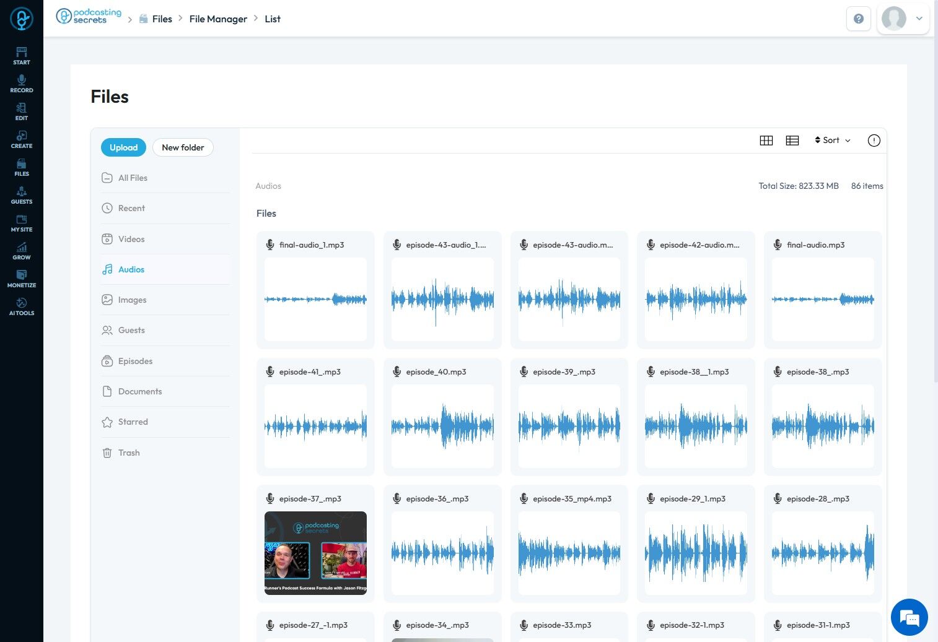Click microphone icon on episode-36_.mp3
This screenshot has width=938, height=642.
397,498
